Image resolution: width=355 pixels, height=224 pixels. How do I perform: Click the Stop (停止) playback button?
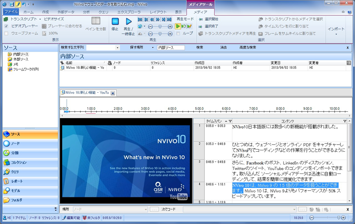115,24
